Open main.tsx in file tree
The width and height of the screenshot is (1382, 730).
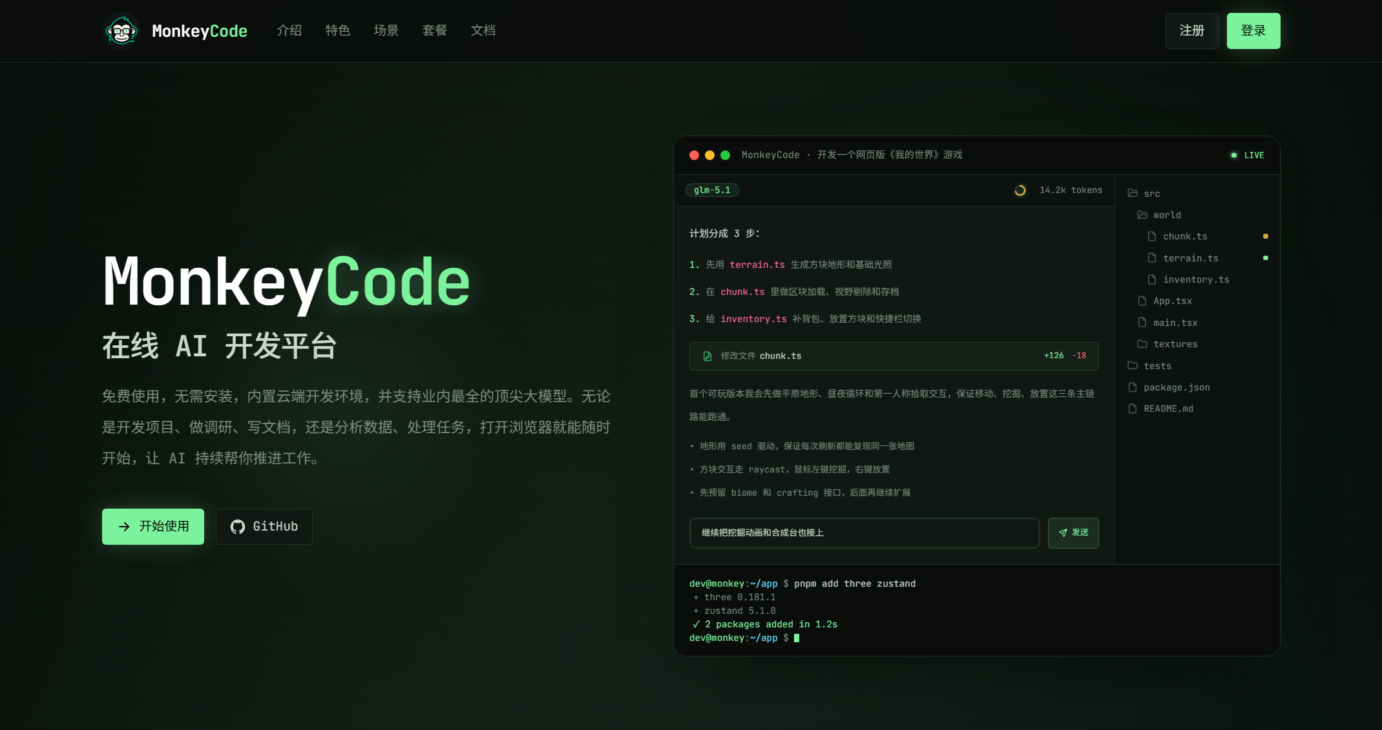click(1175, 323)
